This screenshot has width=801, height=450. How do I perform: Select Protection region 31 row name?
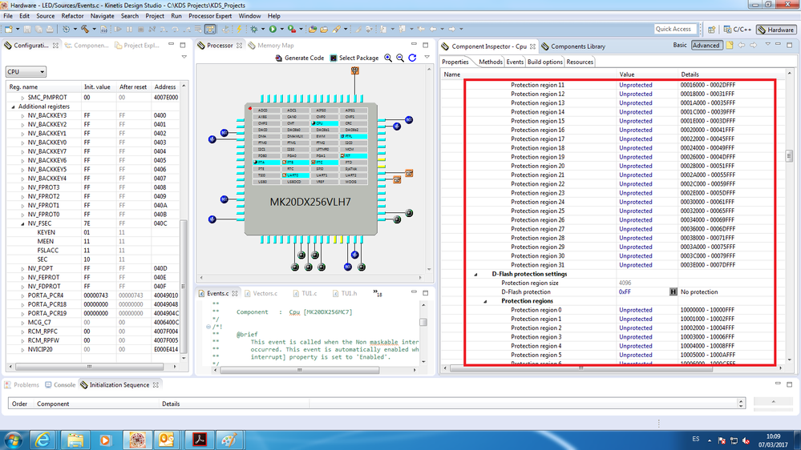pyautogui.click(x=537, y=265)
